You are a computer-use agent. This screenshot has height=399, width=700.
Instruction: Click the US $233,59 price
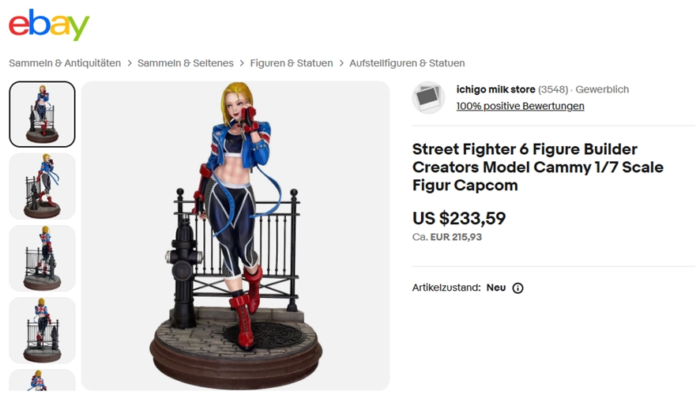(459, 218)
